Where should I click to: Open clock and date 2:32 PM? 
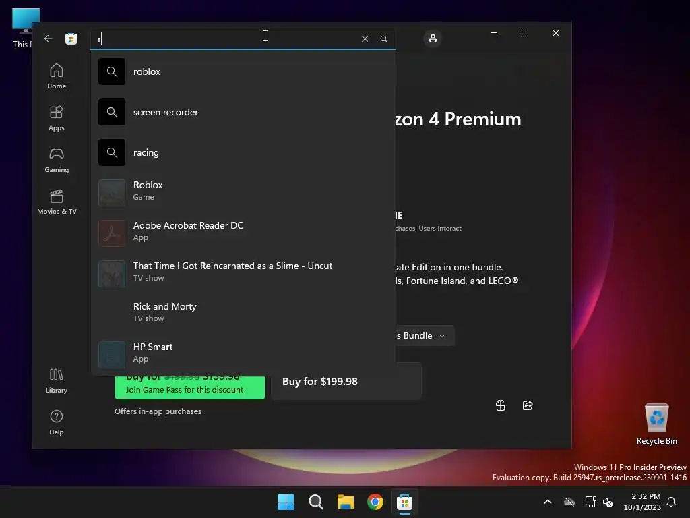pyautogui.click(x=642, y=502)
